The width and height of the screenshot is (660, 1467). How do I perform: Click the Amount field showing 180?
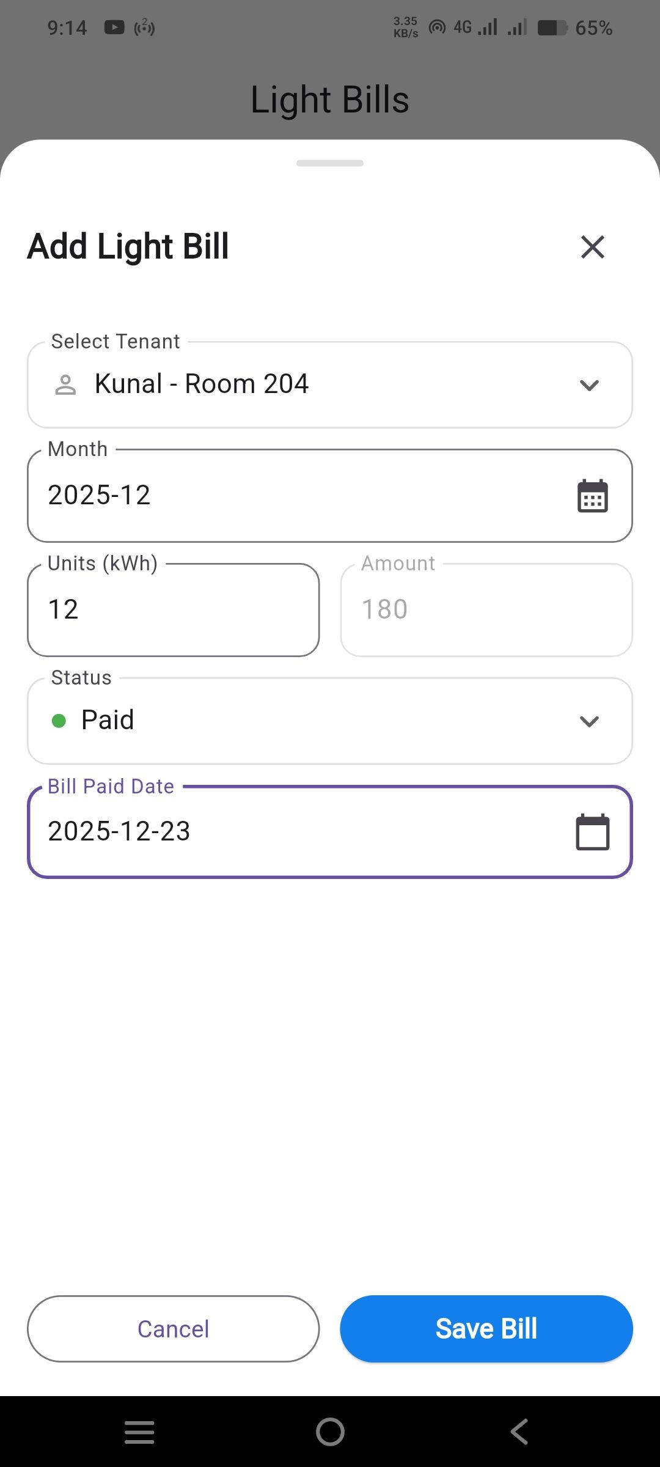(486, 610)
